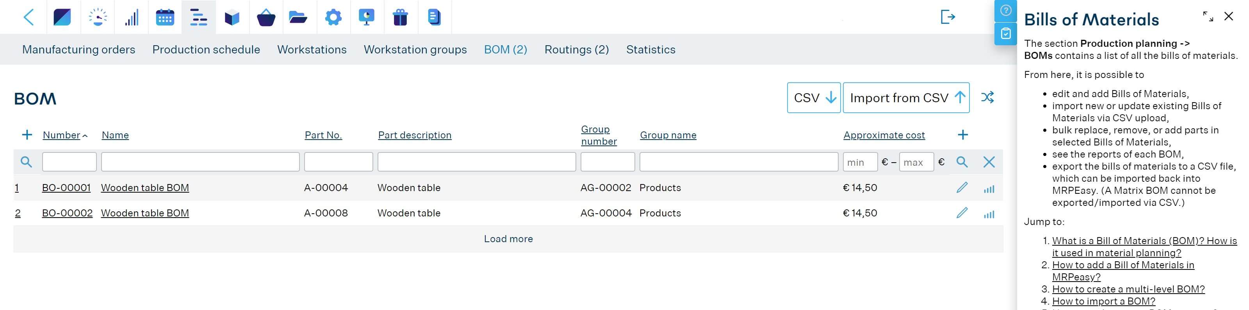Edit BO-00001 with pencil icon
Image resolution: width=1249 pixels, height=310 pixels.
point(962,188)
